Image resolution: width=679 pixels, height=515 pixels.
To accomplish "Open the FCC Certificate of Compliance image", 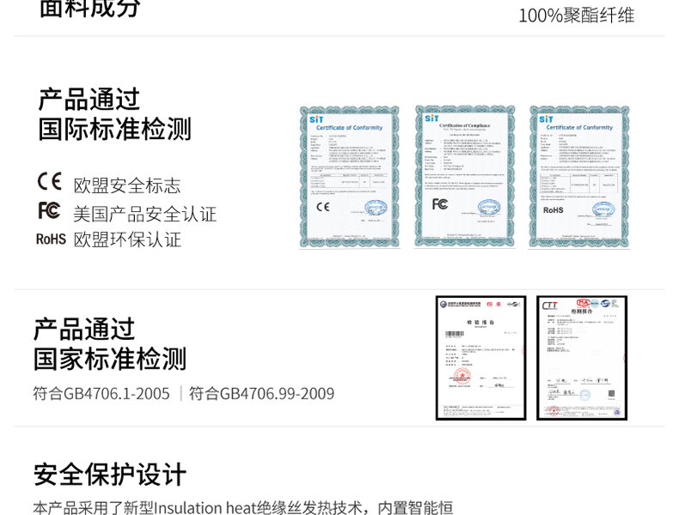I will tap(464, 177).
